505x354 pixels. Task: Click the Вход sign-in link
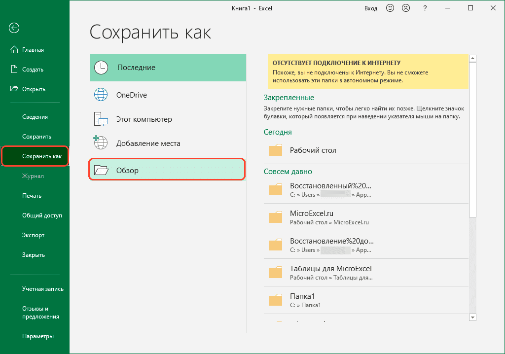pyautogui.click(x=371, y=8)
